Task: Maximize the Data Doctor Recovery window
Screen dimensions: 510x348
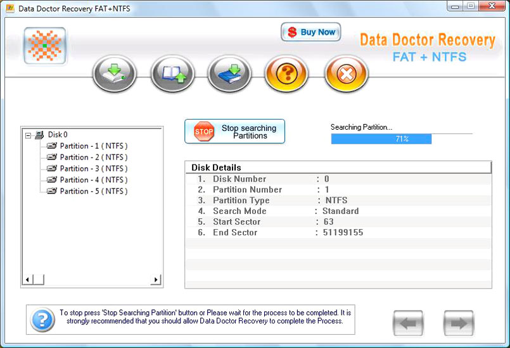Action: coord(471,6)
